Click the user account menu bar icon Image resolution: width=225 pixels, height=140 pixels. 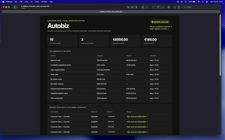point(182,2)
